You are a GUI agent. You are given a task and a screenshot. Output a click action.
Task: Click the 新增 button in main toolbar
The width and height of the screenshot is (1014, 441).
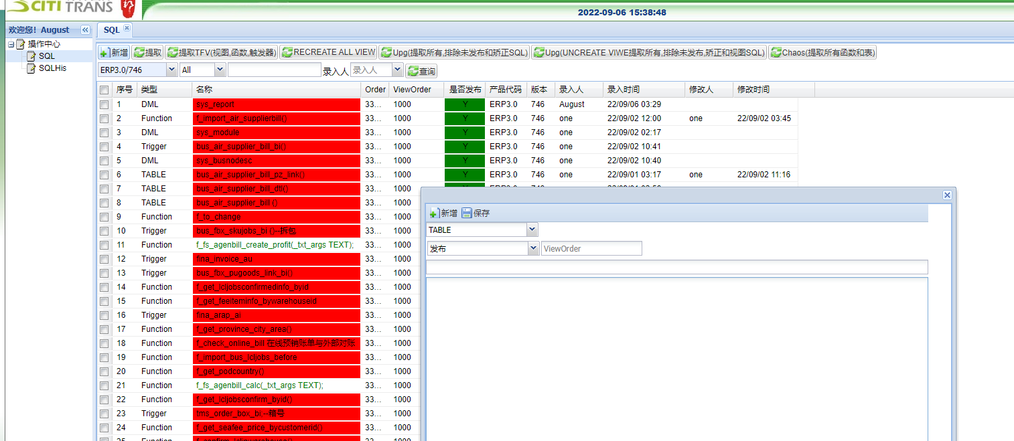point(114,52)
